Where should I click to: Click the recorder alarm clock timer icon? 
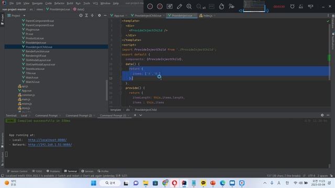(x=292, y=6)
